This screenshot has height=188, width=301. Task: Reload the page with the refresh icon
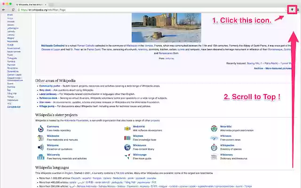13,10
